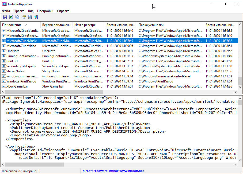Click the app list's vertical scrollbar thumb
The width and height of the screenshot is (243, 174).
point(240,81)
